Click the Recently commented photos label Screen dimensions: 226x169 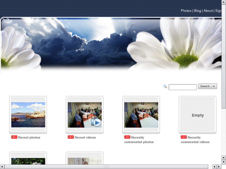pos(139,140)
